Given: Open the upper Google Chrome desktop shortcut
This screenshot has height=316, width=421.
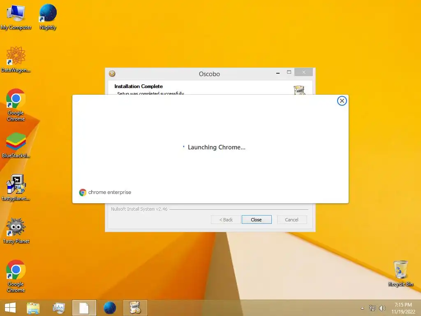Looking at the screenshot, I should coord(16,105).
